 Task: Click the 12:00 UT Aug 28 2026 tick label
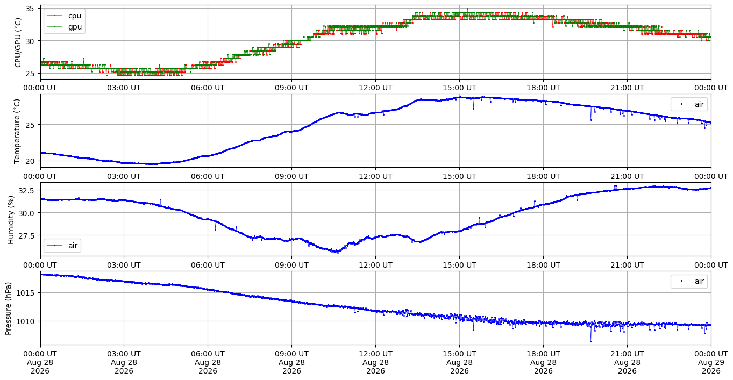[x=375, y=362]
